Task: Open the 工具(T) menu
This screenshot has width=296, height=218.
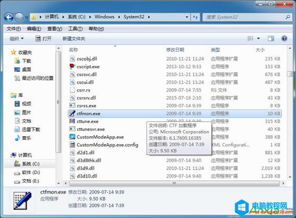Action: [75, 29]
